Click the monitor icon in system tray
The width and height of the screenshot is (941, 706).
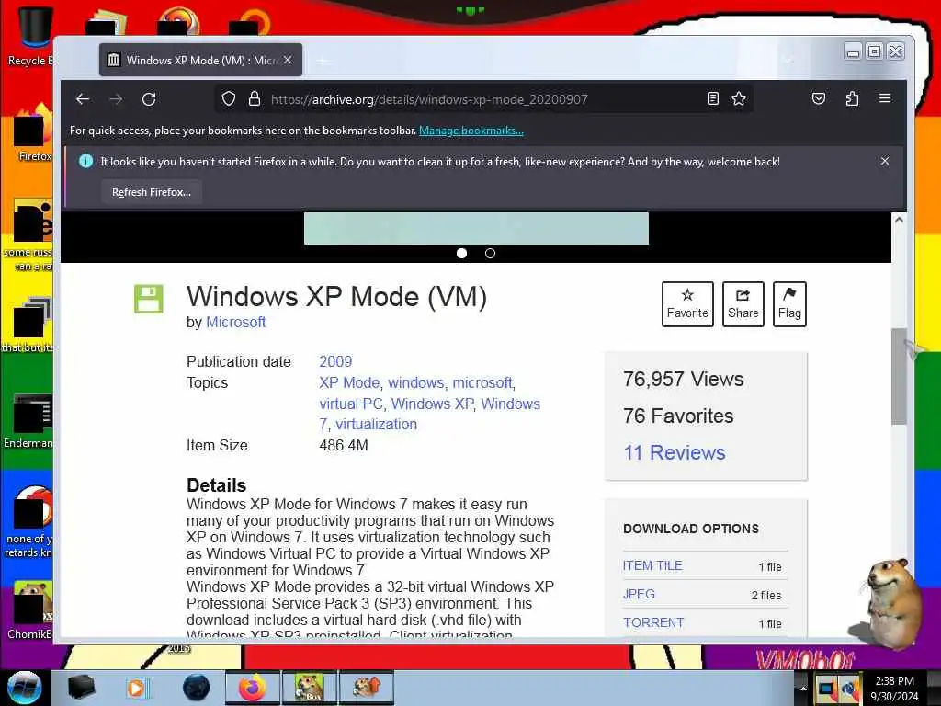[826, 688]
